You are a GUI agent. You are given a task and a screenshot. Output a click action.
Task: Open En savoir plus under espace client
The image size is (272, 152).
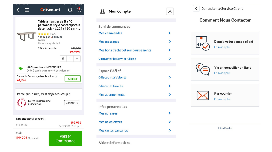coord(222,47)
